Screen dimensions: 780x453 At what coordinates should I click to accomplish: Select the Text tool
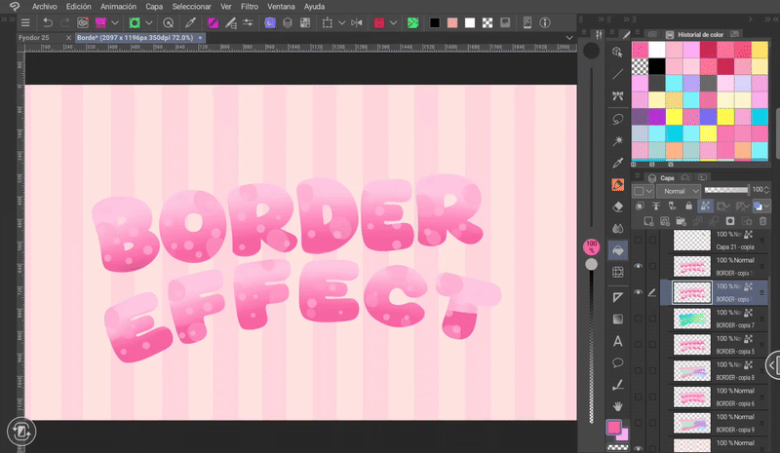click(617, 341)
